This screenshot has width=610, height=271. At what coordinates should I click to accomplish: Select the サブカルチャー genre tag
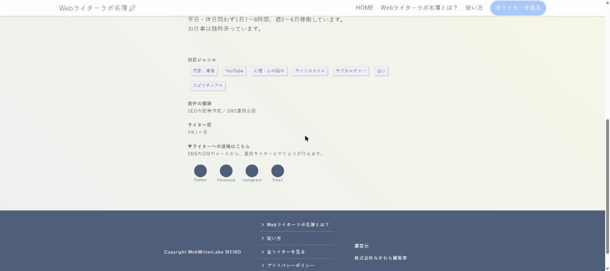[351, 71]
